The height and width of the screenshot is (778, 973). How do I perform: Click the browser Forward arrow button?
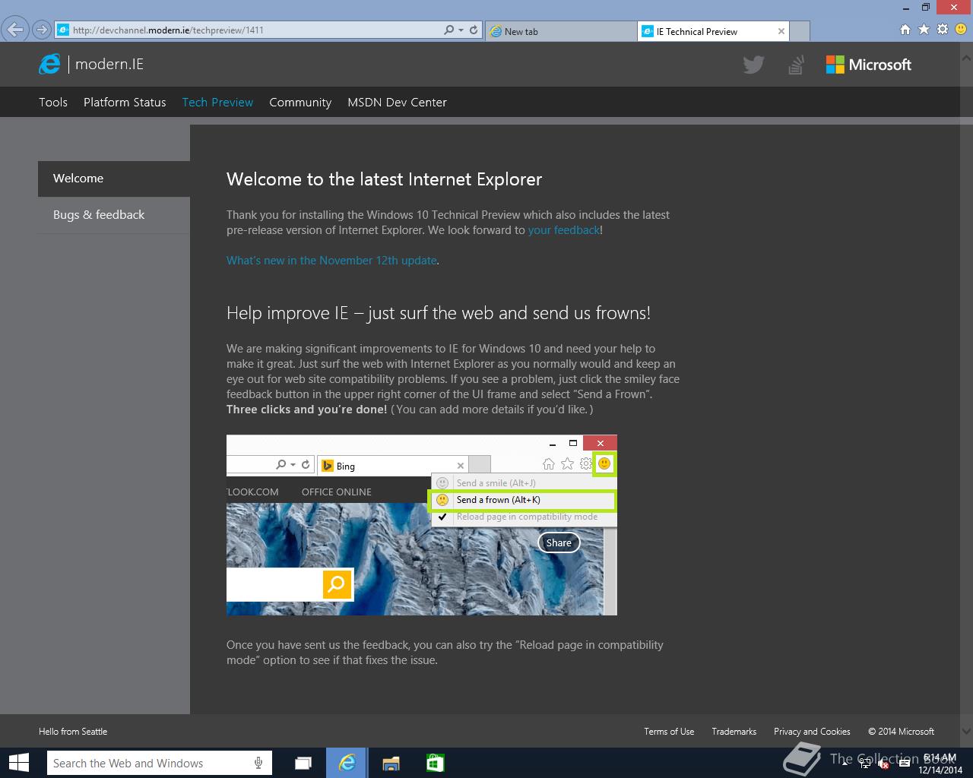pos(42,30)
